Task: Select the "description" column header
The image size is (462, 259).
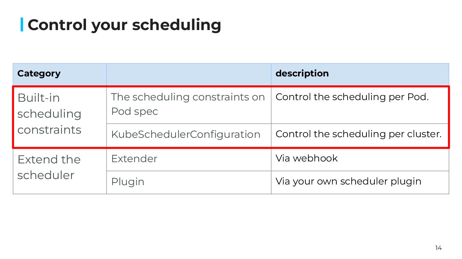Action: tap(302, 74)
